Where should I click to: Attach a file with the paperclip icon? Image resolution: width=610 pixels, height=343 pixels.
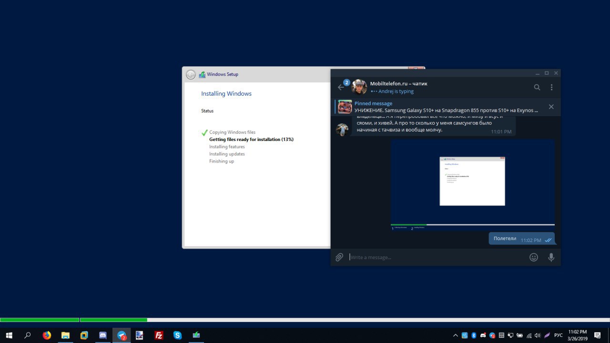(x=339, y=257)
